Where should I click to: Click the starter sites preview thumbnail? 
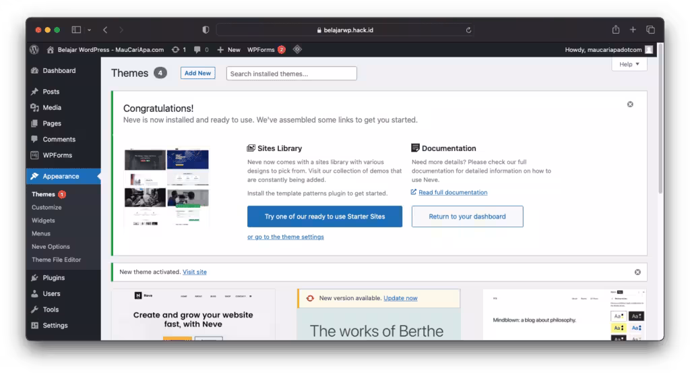click(x=167, y=187)
